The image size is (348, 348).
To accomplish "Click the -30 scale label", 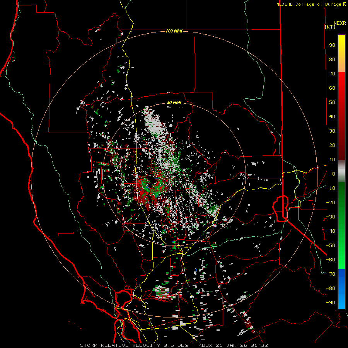I will point(331,217).
